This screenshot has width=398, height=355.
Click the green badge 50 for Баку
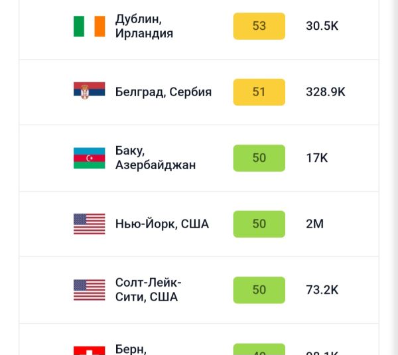click(259, 158)
